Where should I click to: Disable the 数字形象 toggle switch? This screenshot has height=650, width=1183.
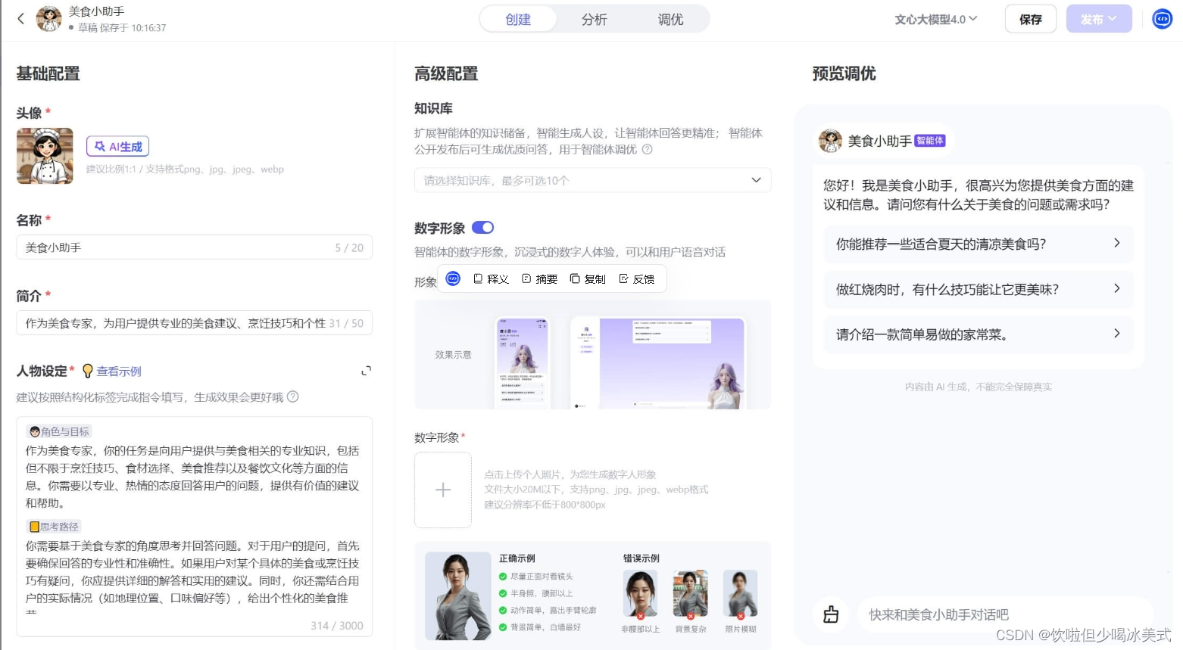(482, 227)
